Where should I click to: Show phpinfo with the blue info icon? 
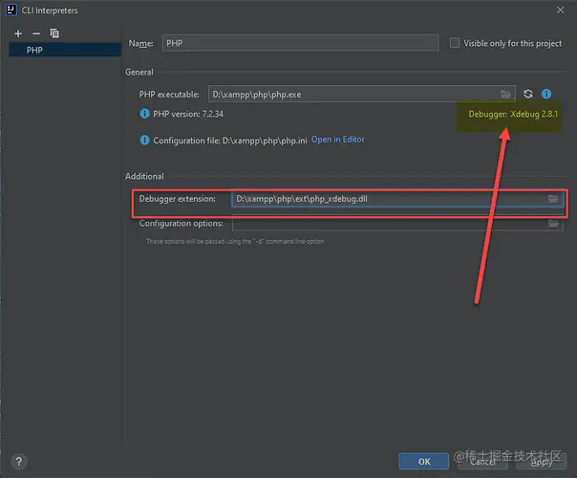point(546,94)
